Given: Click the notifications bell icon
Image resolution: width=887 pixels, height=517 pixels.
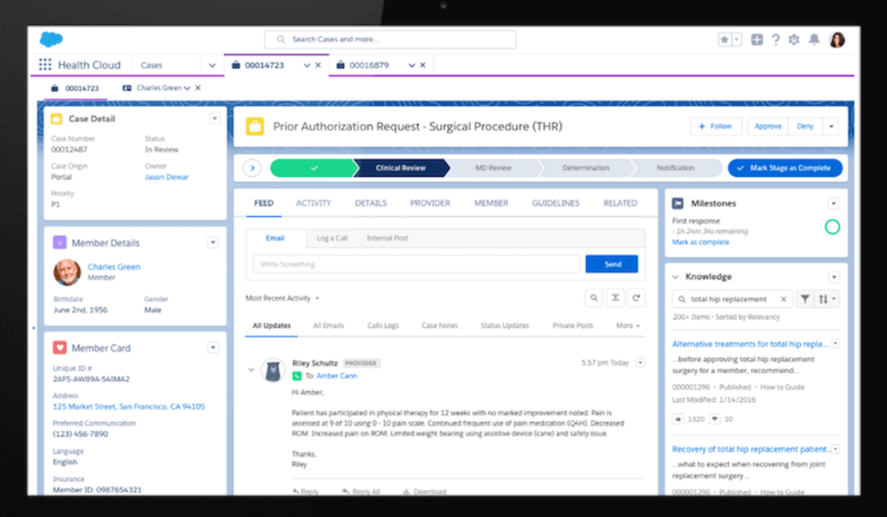Looking at the screenshot, I should [813, 40].
